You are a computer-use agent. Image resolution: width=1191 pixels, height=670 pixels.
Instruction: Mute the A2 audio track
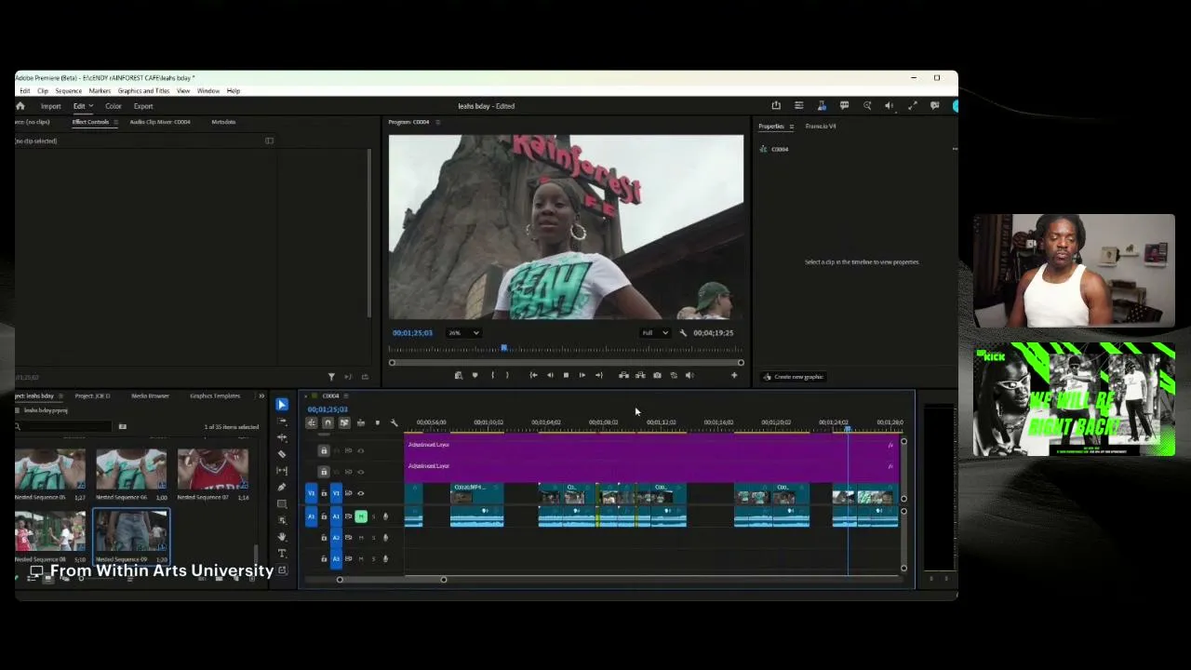361,538
